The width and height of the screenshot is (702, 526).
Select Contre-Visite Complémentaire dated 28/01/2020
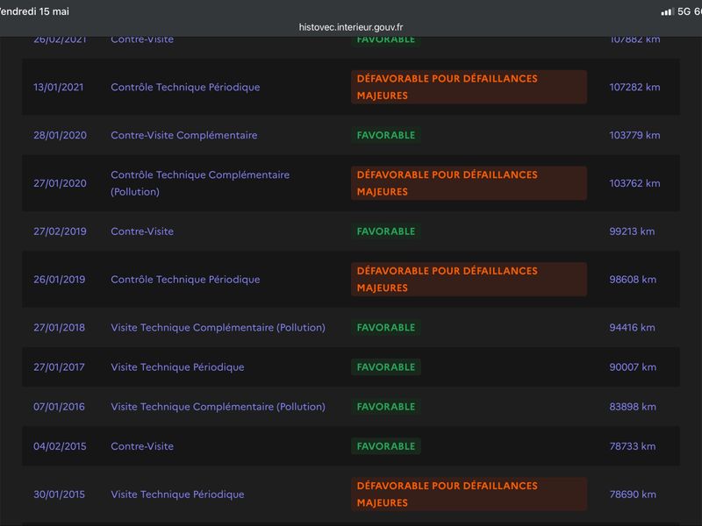pyautogui.click(x=184, y=135)
